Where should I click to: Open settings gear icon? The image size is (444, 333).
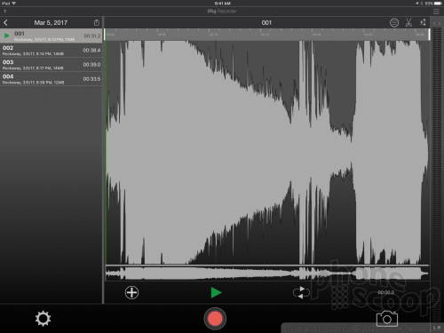(43, 319)
